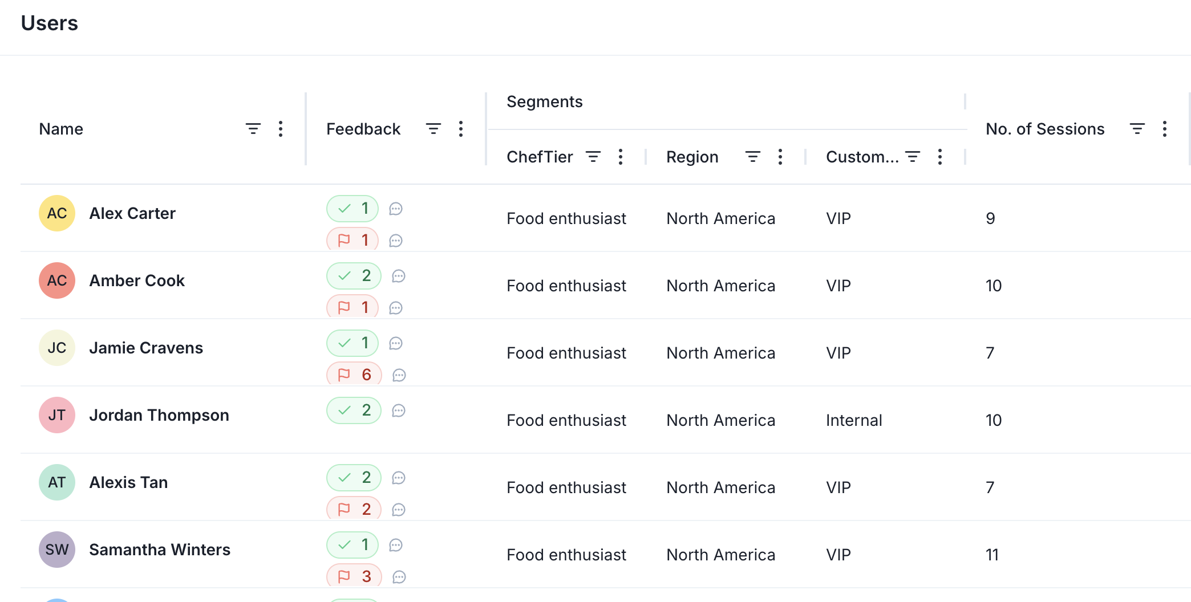
Task: Click the Custom... column filter icon
Action: tap(913, 157)
